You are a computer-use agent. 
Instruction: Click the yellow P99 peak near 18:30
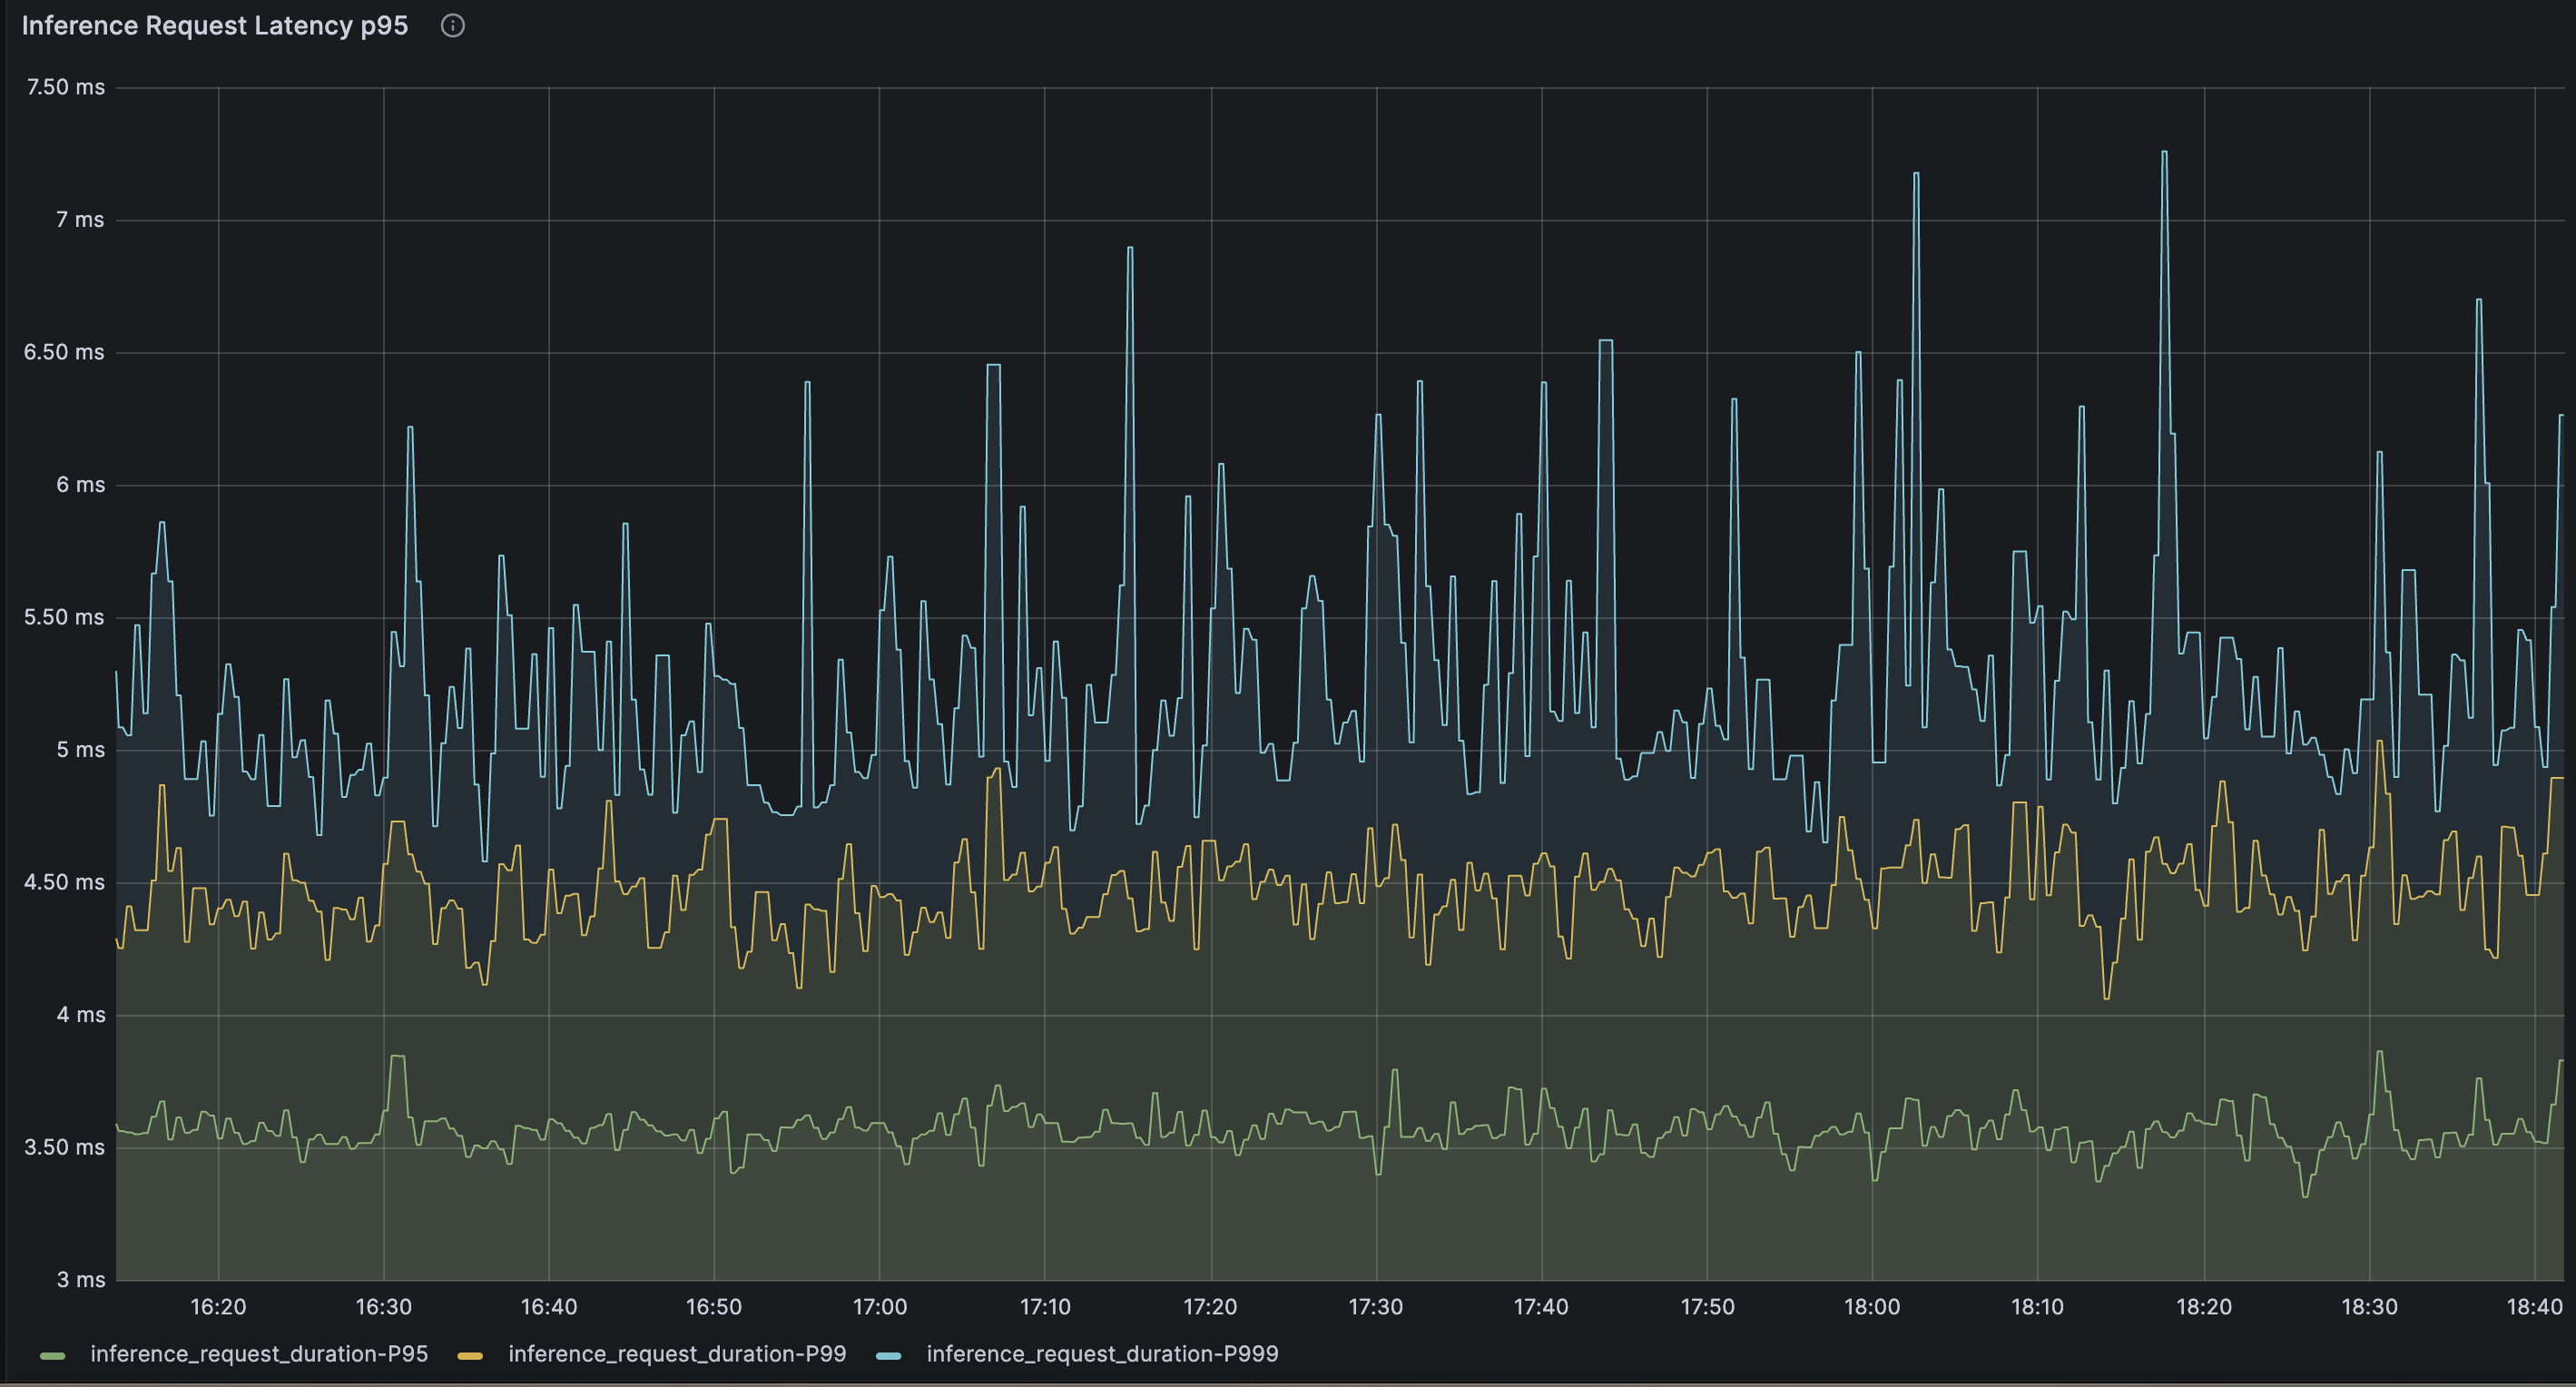tap(2379, 742)
